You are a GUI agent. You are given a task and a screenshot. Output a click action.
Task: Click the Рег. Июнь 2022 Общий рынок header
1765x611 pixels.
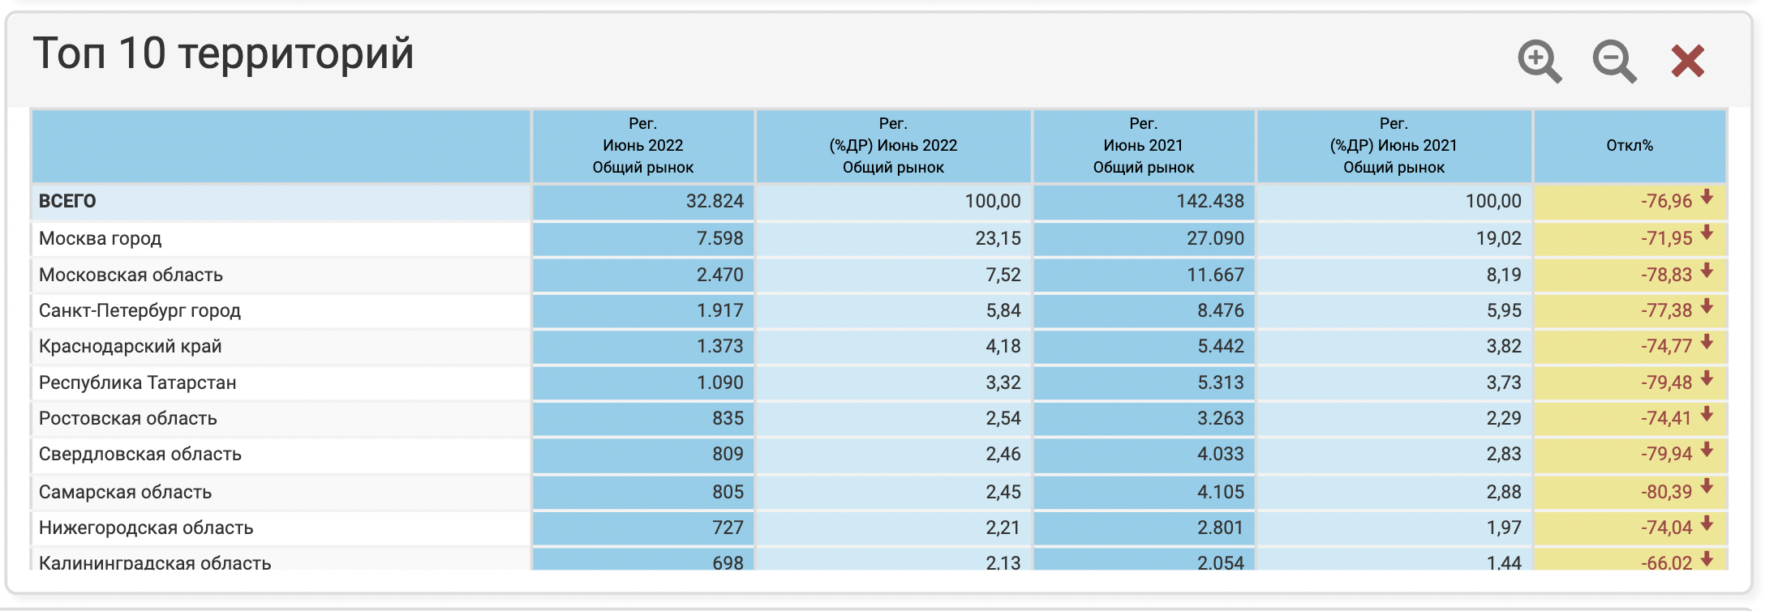coord(642,146)
